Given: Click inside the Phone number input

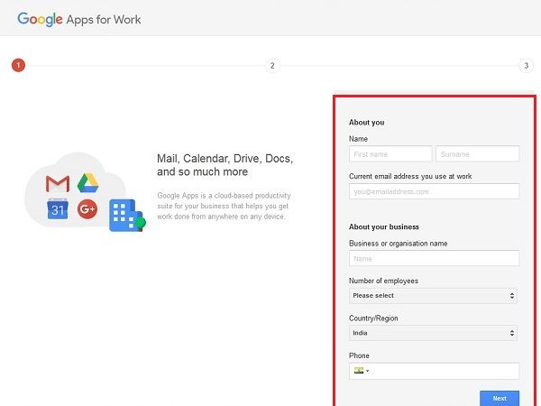Looking at the screenshot, I should (x=446, y=371).
